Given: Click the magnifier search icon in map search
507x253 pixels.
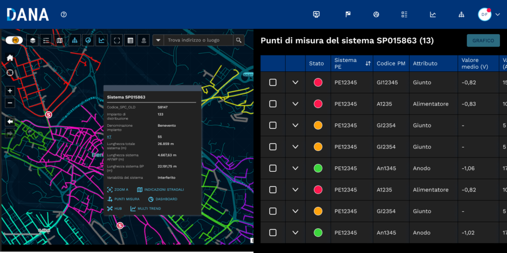Looking at the screenshot, I should point(239,41).
